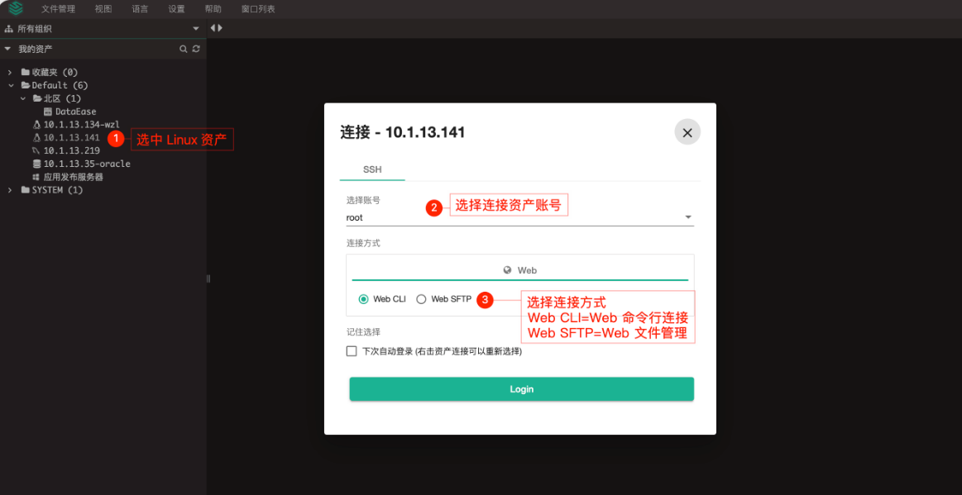This screenshot has height=495, width=962.
Task: Click the sidebar collapse handle
Action: [208, 278]
